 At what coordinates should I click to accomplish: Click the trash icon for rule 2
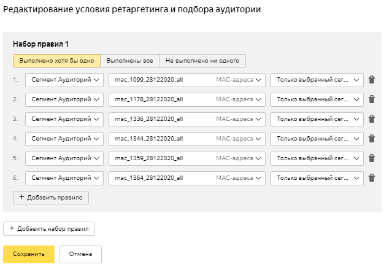tap(371, 99)
